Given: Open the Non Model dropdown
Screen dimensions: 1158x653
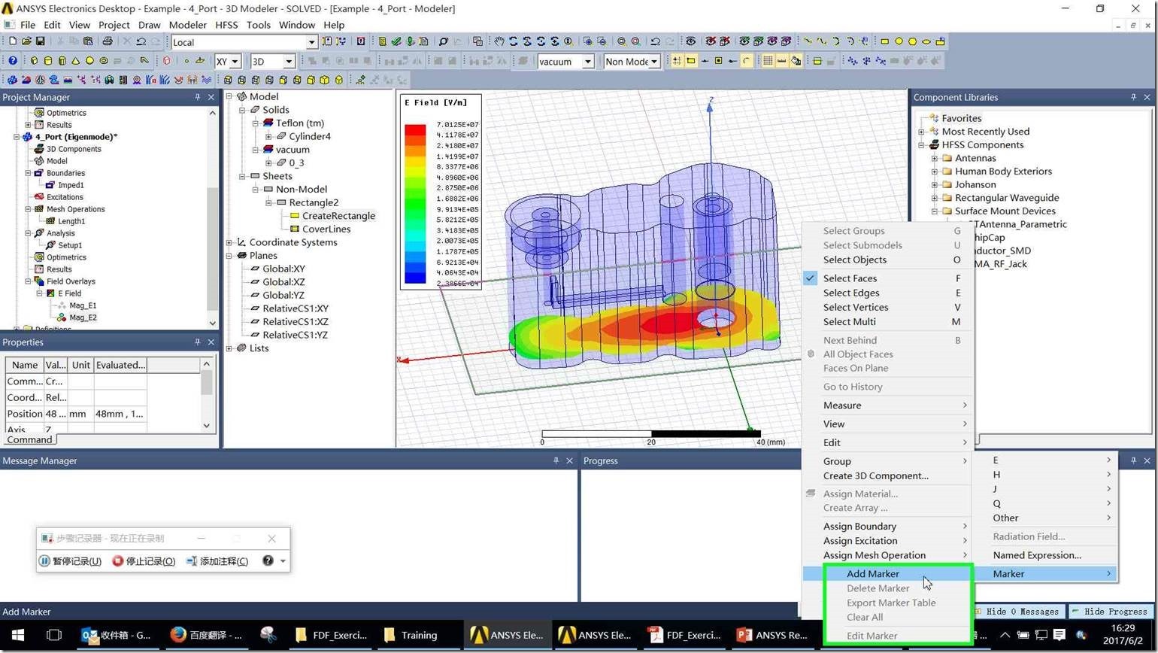Looking at the screenshot, I should pyautogui.click(x=654, y=62).
